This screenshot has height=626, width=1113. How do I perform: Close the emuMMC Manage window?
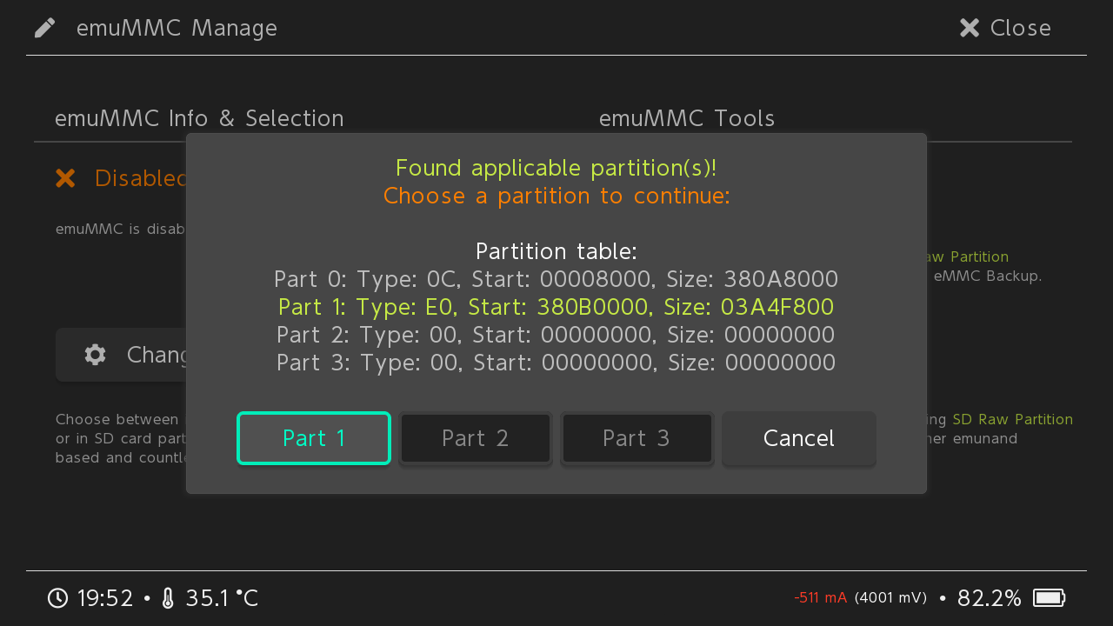pos(1005,29)
